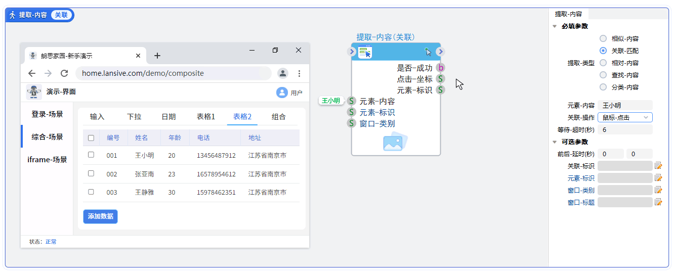
Task: Click the browser forward arrow
Action: 48,73
